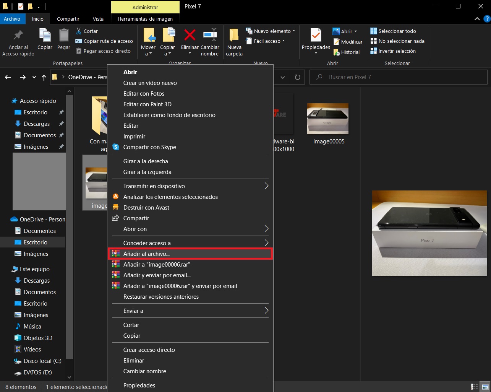Click Añadir y enviar por email...

pos(190,275)
